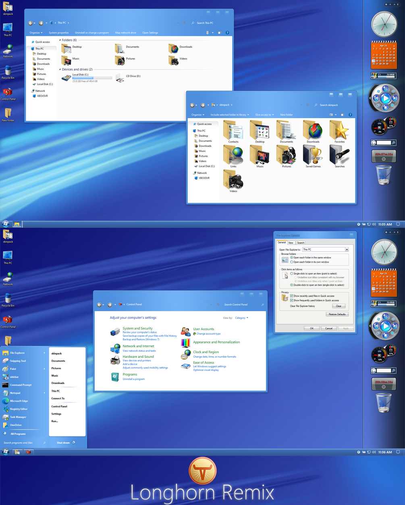Click the Search programs and files box
The image size is (405, 505).
coord(24,443)
